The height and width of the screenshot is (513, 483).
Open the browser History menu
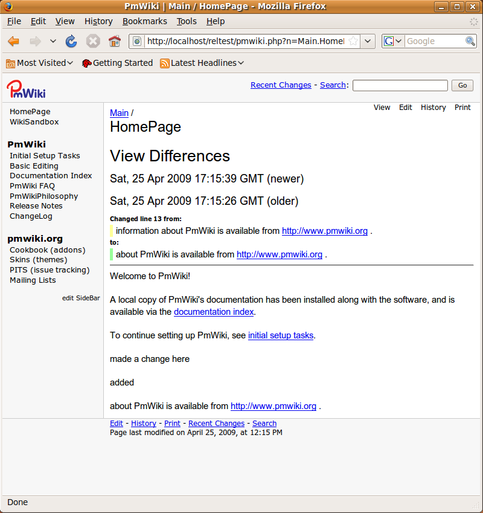[98, 21]
